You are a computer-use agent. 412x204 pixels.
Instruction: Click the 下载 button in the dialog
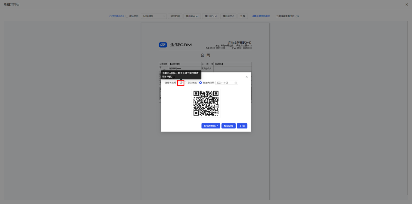(x=242, y=126)
